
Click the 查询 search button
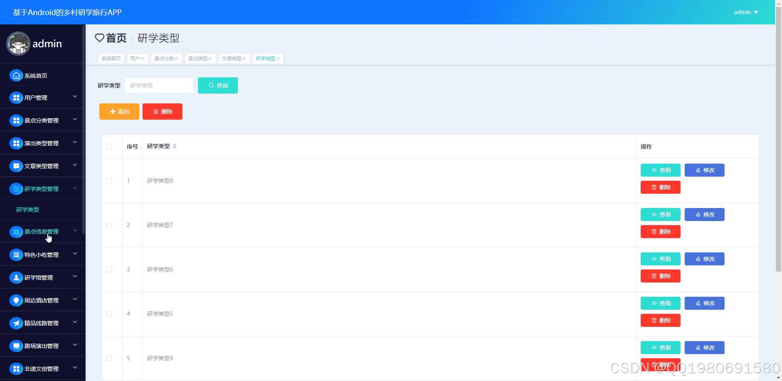coord(218,85)
